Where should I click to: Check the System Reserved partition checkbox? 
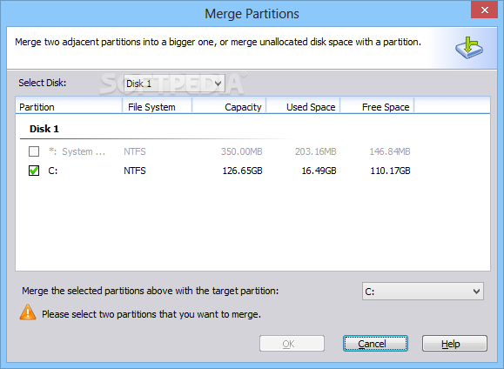click(x=34, y=151)
